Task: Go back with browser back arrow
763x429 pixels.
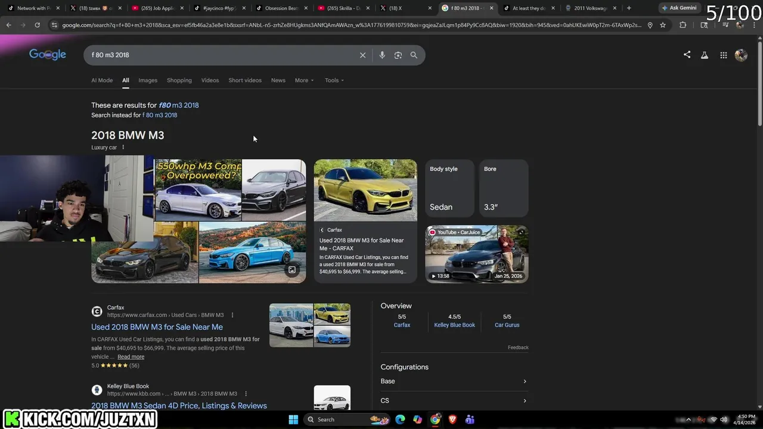Action: [x=8, y=25]
